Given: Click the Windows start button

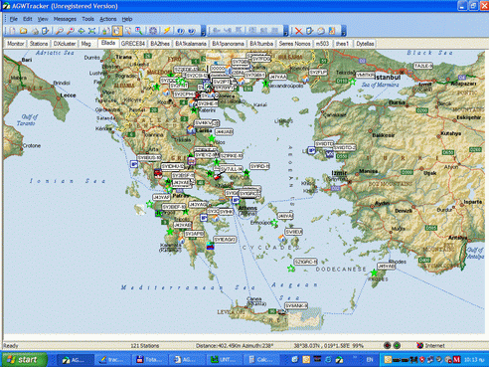Looking at the screenshot, I should 23,360.
